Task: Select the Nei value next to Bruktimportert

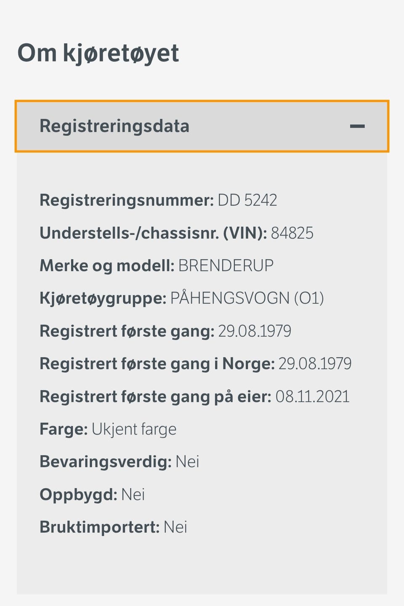Action: point(175,527)
